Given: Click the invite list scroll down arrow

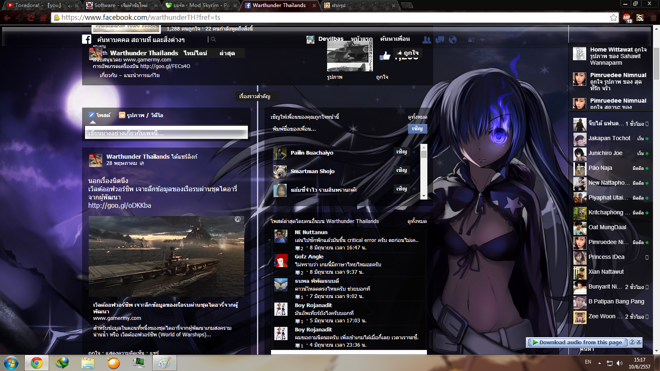Looking at the screenshot, I should 424,196.
